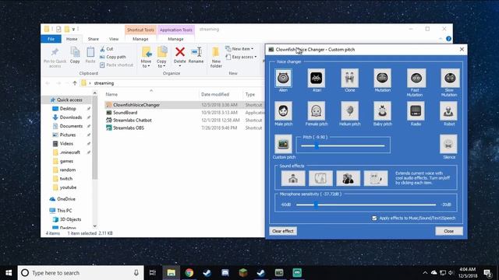Toggle the fourth sound effect icon
Image resolution: width=499 pixels, height=280 pixels.
pyautogui.click(x=376, y=178)
